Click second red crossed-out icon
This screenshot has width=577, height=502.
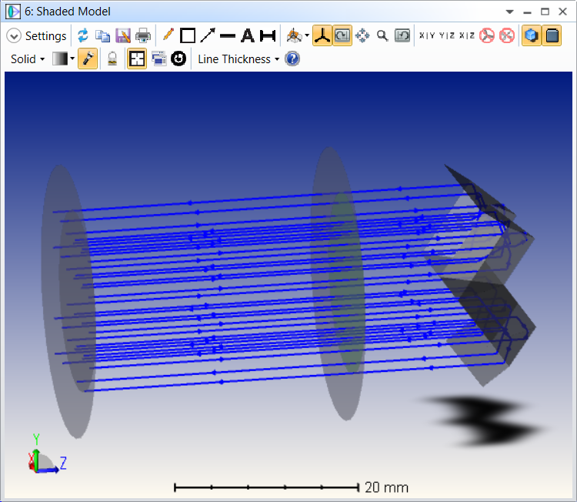(x=507, y=35)
